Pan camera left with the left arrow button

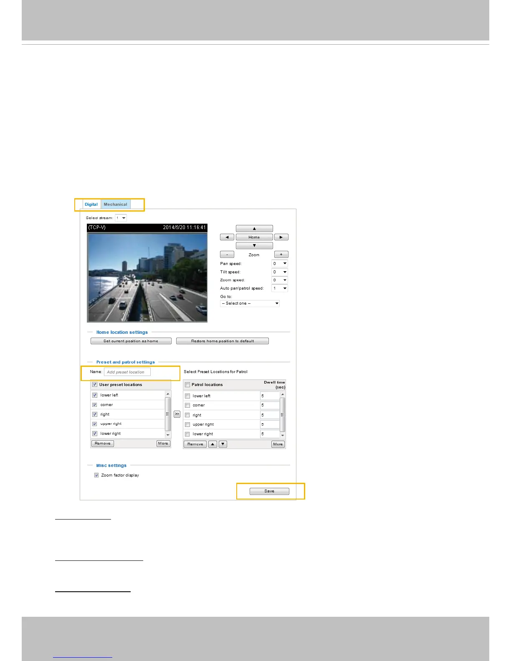click(x=227, y=237)
